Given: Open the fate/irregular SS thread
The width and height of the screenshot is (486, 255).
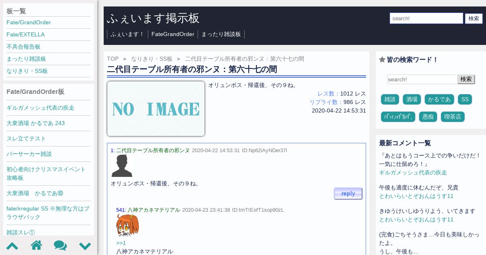Looking at the screenshot, I should [49, 212].
